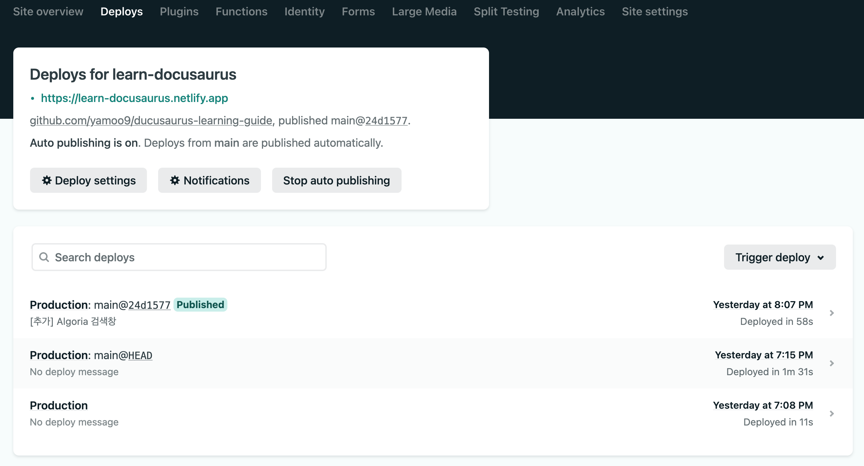
Task: Click the chevron arrow for 8:07 PM deploy
Action: [832, 313]
